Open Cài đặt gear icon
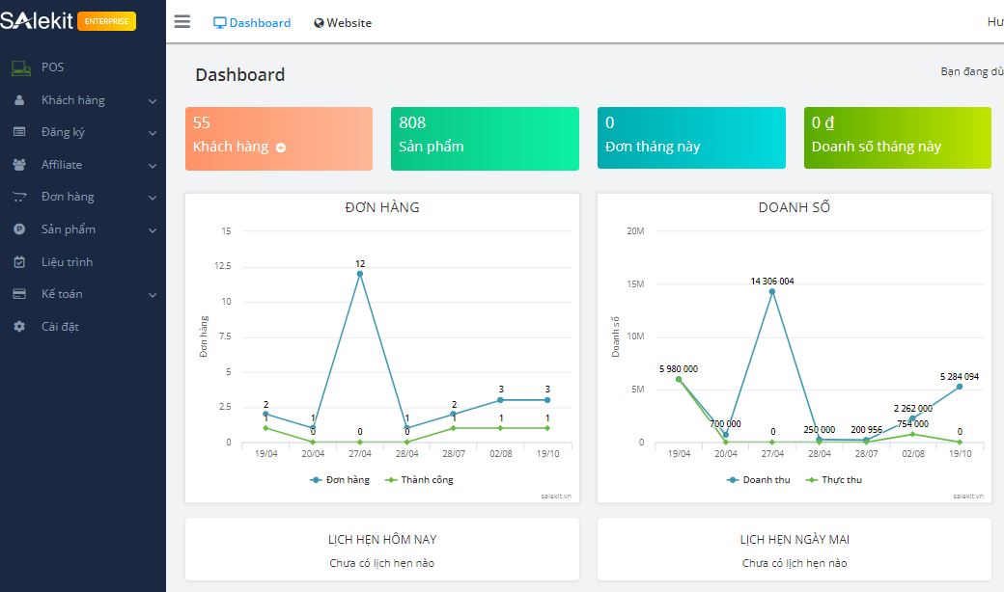The image size is (1004, 592). (19, 327)
